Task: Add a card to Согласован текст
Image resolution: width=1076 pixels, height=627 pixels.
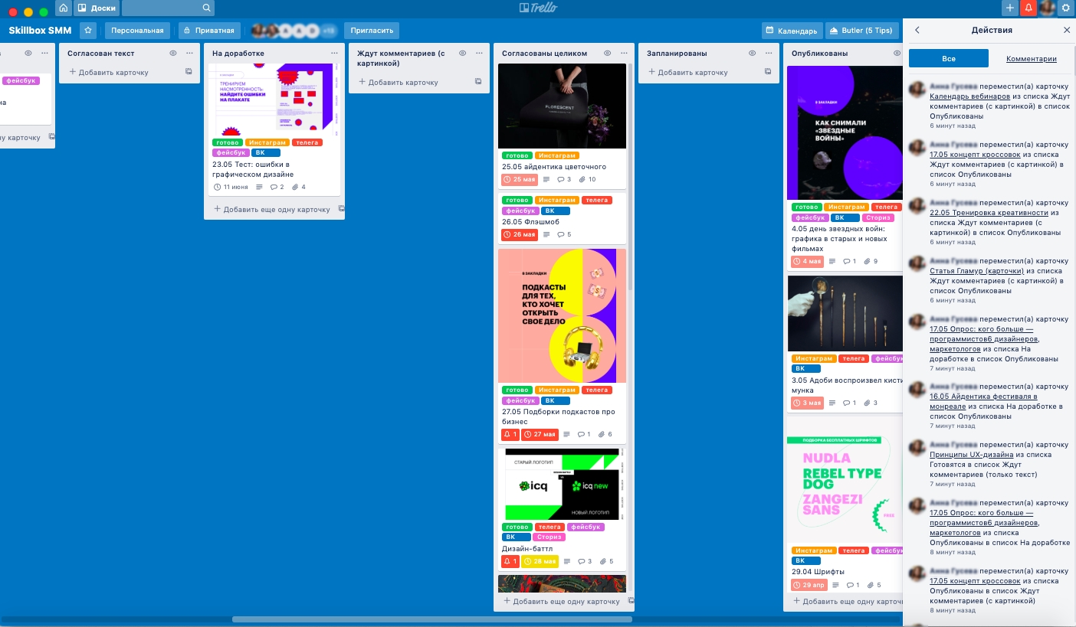Action: [109, 72]
